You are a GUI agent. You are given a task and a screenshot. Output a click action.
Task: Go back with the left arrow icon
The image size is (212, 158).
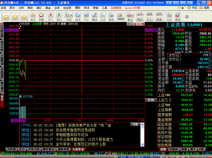click(x=6, y=17)
